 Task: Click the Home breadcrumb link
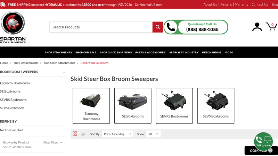tap(4, 63)
